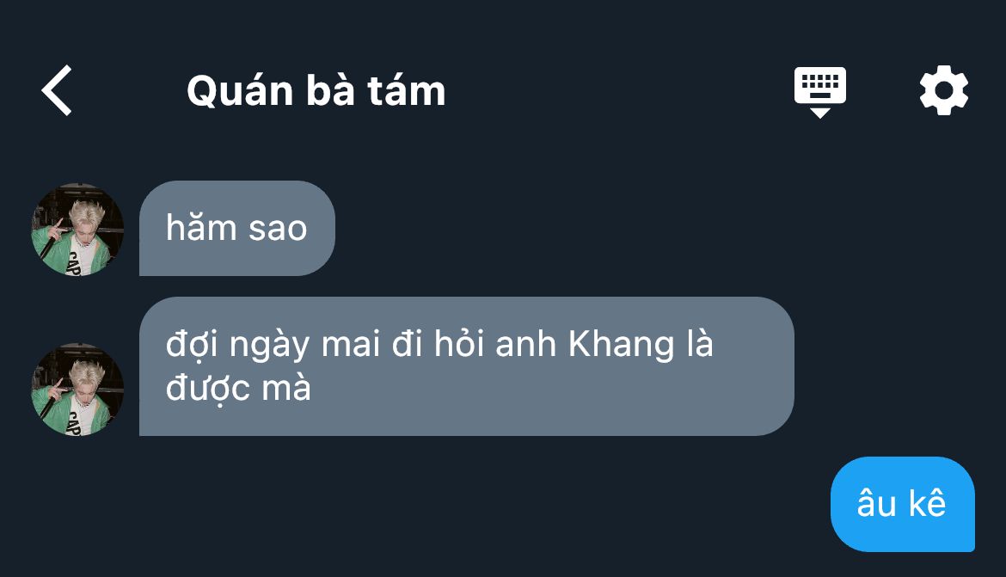Tap avatar beside the "đợi ngày mai" message
The height and width of the screenshot is (577, 1006).
pos(77,389)
